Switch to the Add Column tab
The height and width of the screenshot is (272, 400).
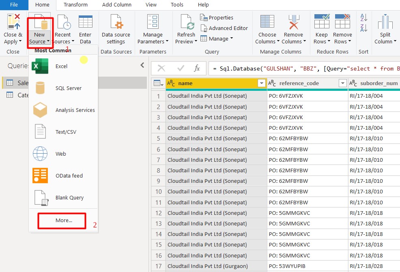click(117, 5)
